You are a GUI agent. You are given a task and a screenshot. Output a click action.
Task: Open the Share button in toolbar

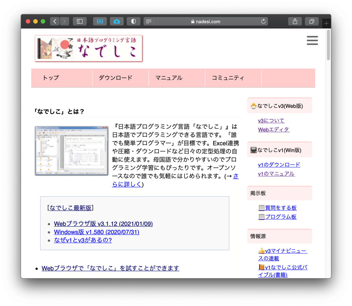tap(295, 22)
